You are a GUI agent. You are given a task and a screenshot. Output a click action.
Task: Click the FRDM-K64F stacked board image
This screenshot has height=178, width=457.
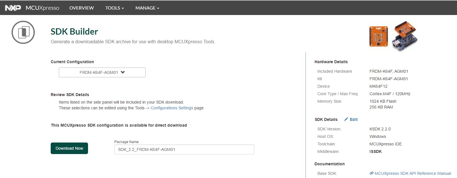(x=405, y=37)
